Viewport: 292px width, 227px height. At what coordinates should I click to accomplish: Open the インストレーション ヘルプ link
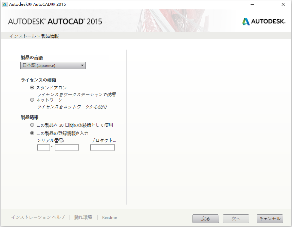(38, 217)
